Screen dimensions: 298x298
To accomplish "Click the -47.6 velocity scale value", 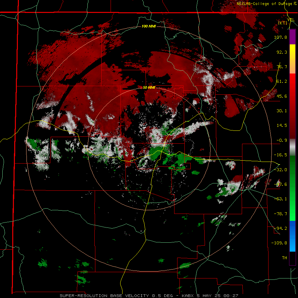I will click(x=280, y=184).
